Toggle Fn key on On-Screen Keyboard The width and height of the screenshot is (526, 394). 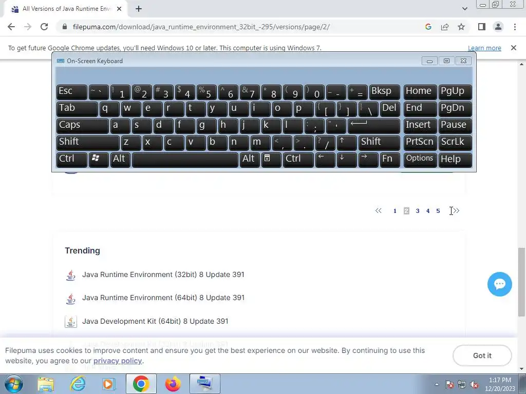tap(390, 160)
